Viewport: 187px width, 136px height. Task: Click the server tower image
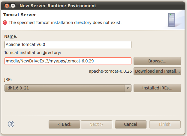(172, 20)
